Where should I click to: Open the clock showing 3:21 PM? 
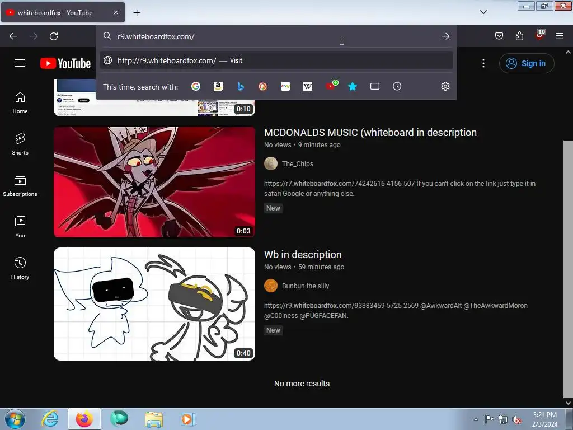(x=544, y=419)
